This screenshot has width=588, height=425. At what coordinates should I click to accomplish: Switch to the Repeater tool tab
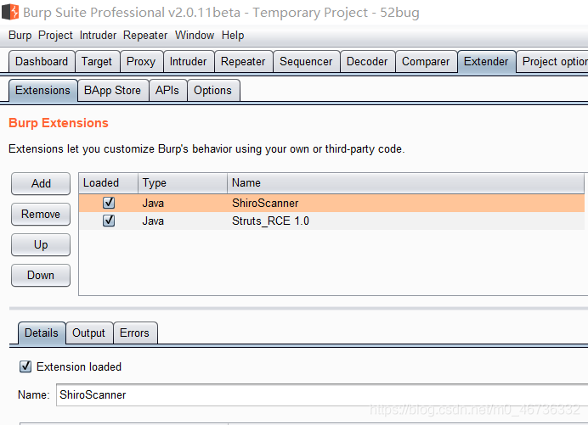(x=243, y=61)
